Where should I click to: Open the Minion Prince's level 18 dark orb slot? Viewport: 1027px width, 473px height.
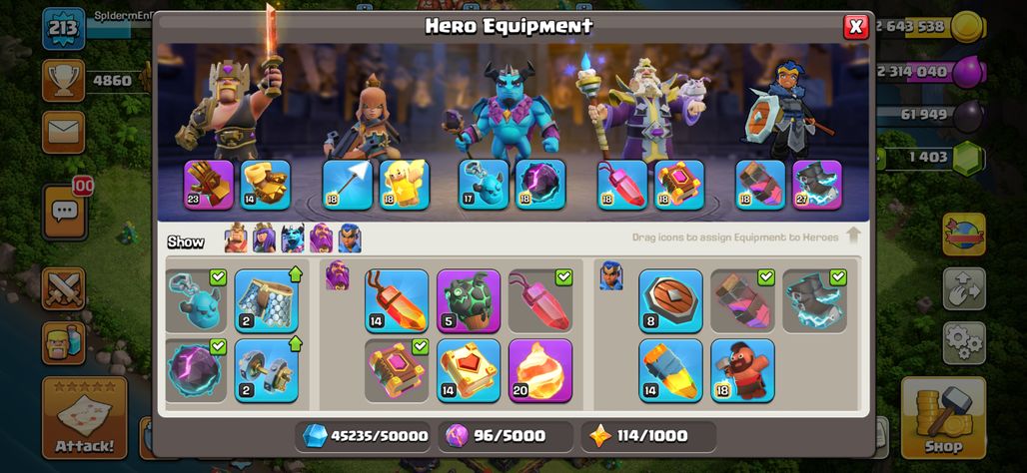point(540,185)
